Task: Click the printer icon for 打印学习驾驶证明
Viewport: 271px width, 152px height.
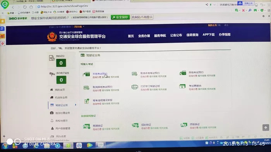Action: (x=135, y=87)
